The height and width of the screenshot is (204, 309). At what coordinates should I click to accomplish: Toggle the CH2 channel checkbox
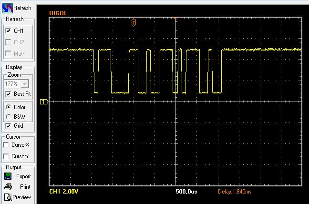coord(8,42)
